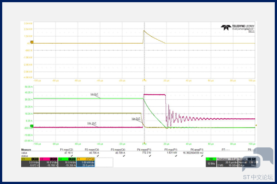Screen dimensions: 277x184
Task: Select the P5 max(F1) measurement column
Action: [171, 150]
